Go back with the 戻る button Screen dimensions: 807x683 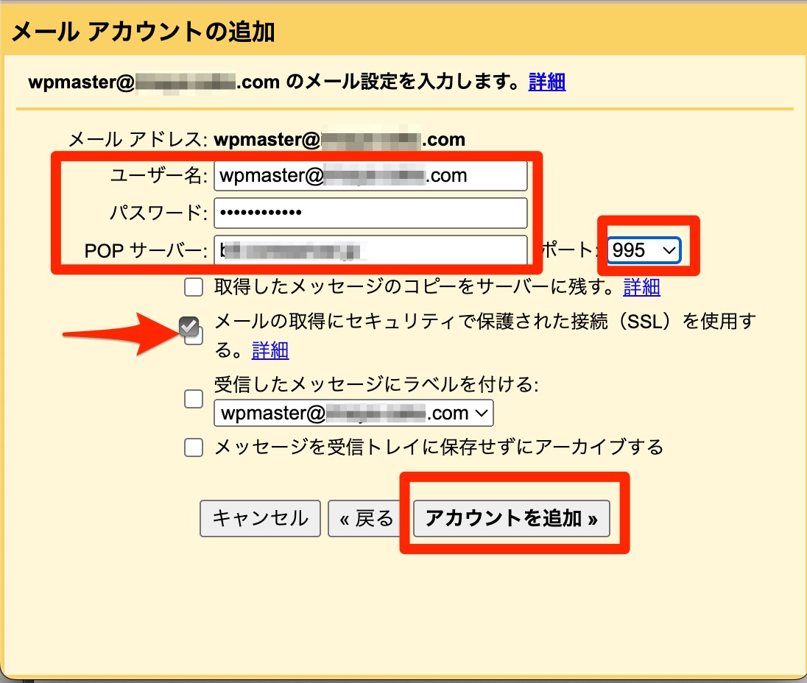(366, 518)
